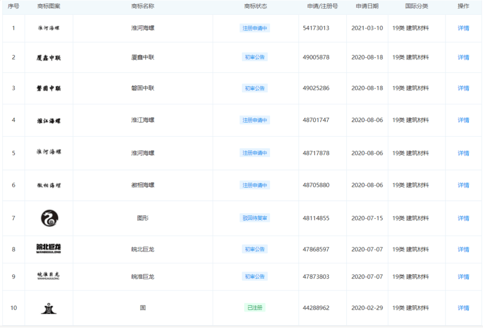Screen dimensions: 483x328
Task: Open the 徽相海螺 trademark logo image
Action: coord(49,185)
